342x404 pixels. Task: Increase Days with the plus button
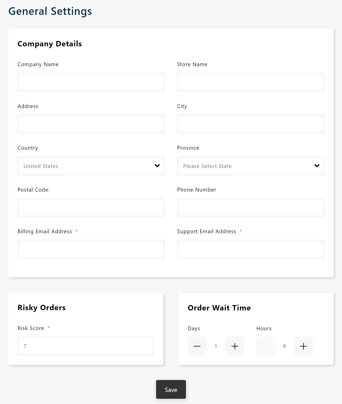pyautogui.click(x=235, y=346)
